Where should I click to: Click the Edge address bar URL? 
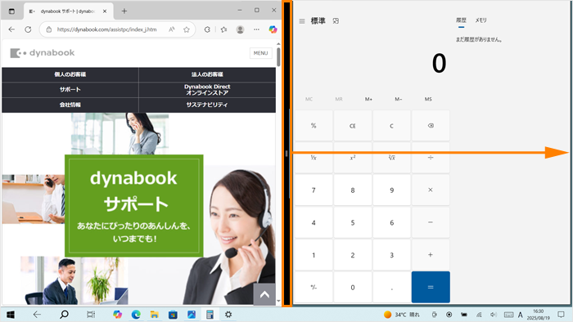click(x=106, y=29)
